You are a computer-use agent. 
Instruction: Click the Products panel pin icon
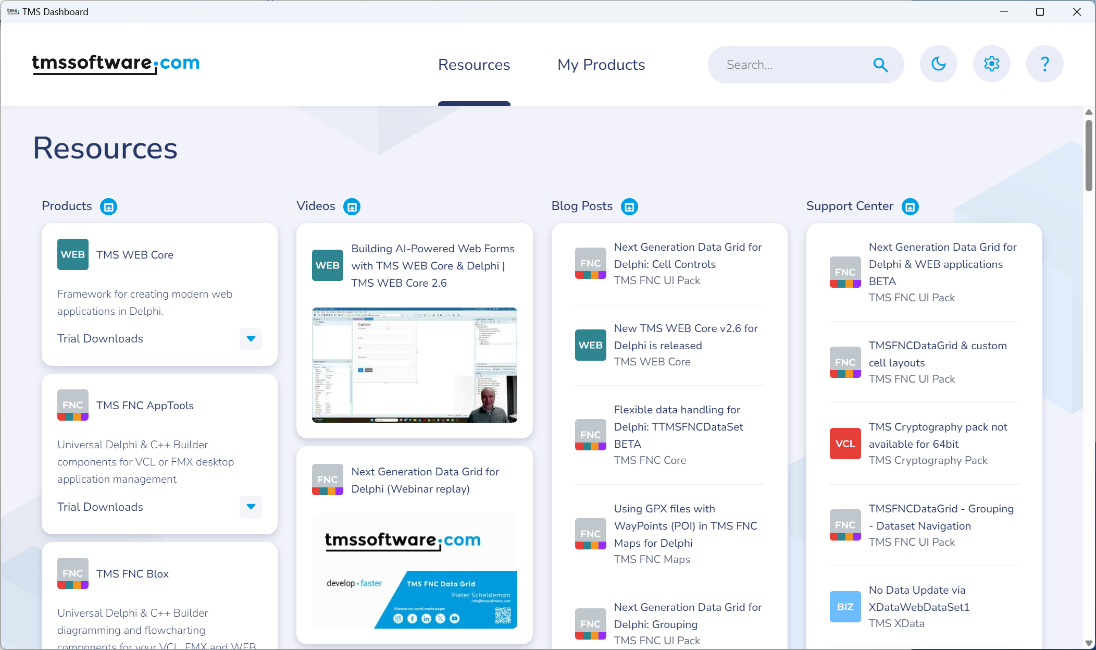108,206
